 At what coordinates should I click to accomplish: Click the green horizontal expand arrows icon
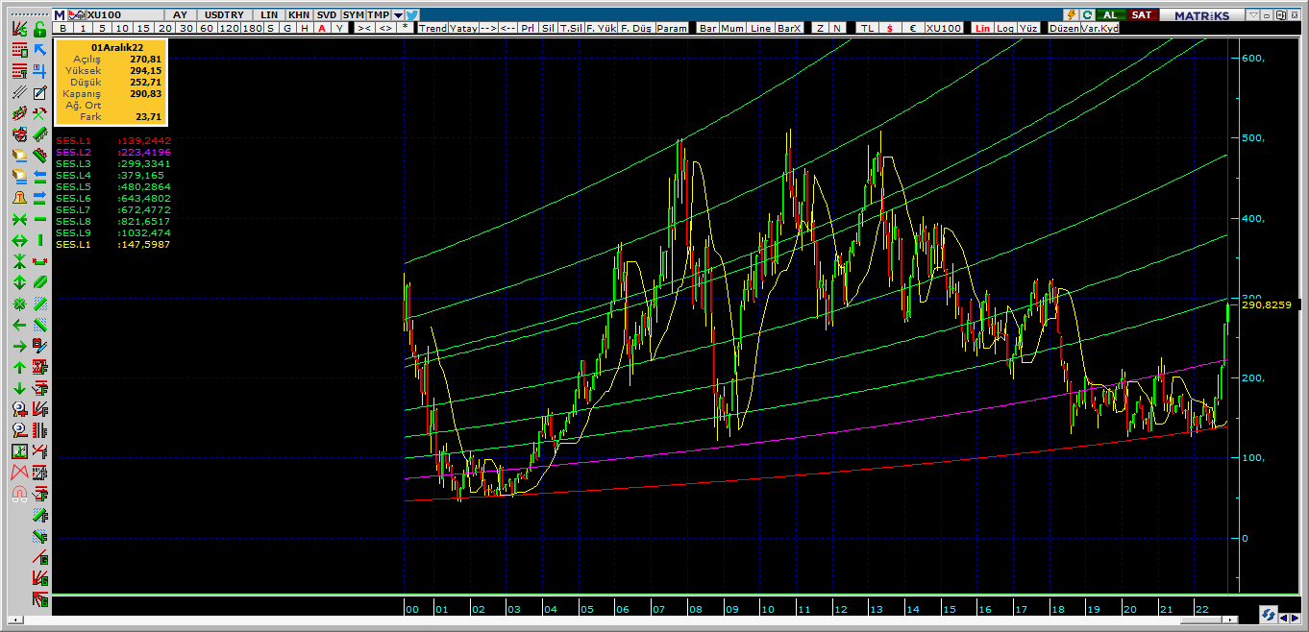tap(19, 240)
